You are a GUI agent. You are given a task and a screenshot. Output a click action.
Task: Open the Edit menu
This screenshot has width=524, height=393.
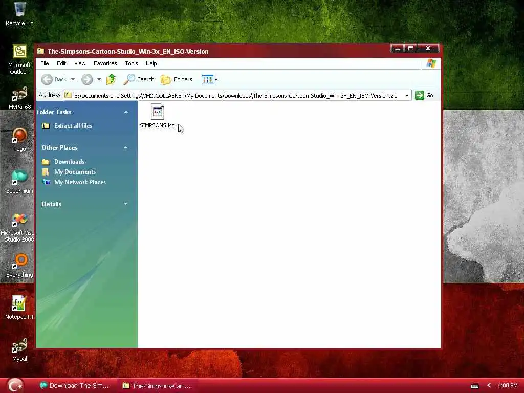pyautogui.click(x=61, y=63)
